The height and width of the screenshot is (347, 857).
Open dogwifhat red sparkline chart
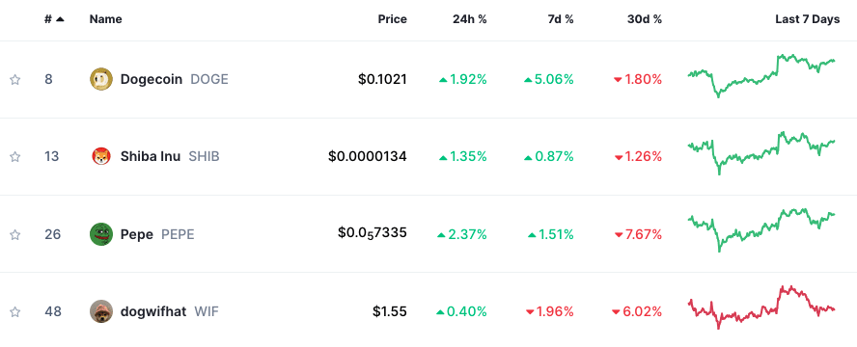(761, 307)
